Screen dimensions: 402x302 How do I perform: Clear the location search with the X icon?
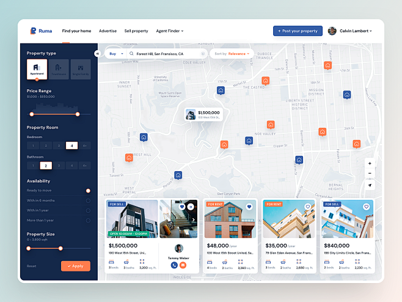203,54
